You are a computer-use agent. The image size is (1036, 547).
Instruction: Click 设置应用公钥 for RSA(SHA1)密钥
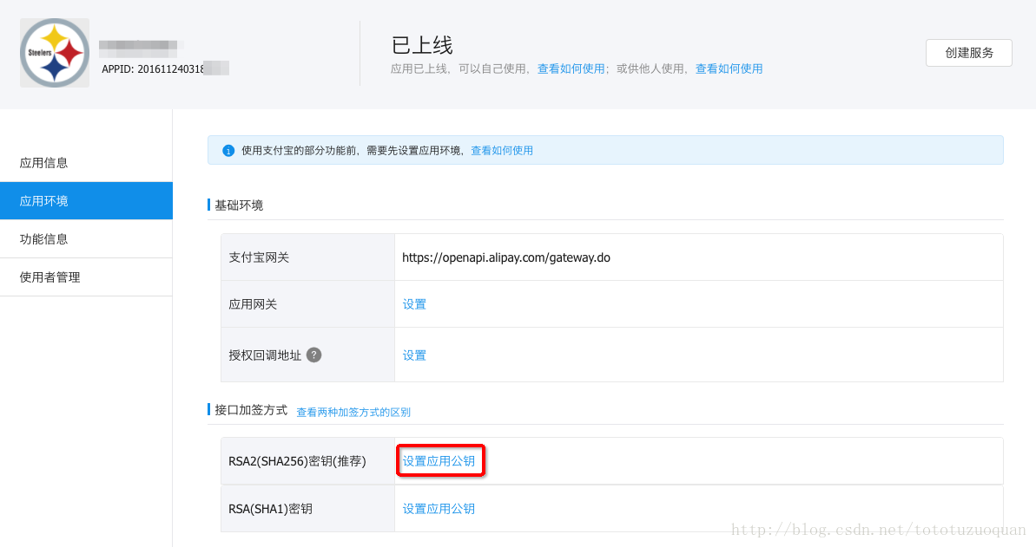pyautogui.click(x=439, y=509)
